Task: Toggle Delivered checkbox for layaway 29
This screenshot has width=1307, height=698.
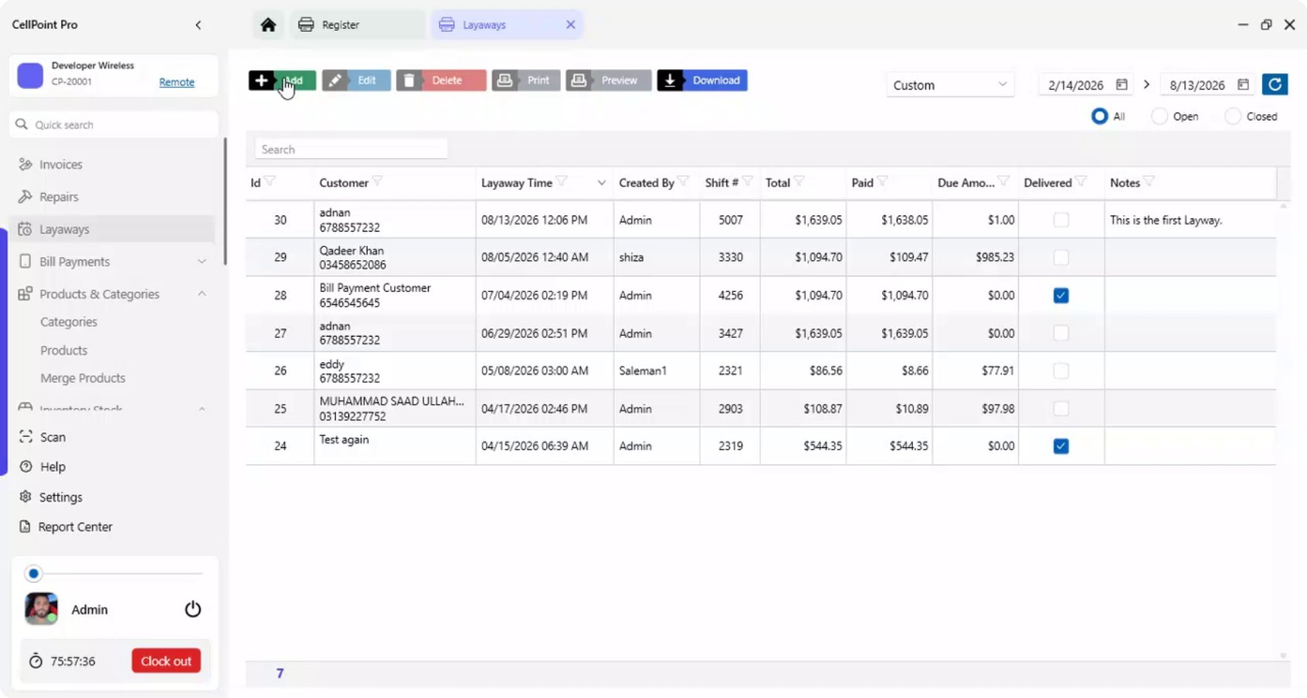Action: 1061,257
